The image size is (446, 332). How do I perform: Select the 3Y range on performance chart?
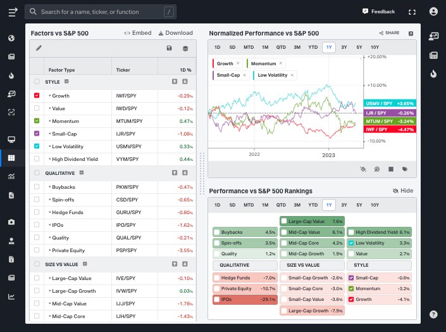344,47
